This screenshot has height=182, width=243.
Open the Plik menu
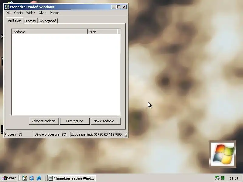coord(8,13)
